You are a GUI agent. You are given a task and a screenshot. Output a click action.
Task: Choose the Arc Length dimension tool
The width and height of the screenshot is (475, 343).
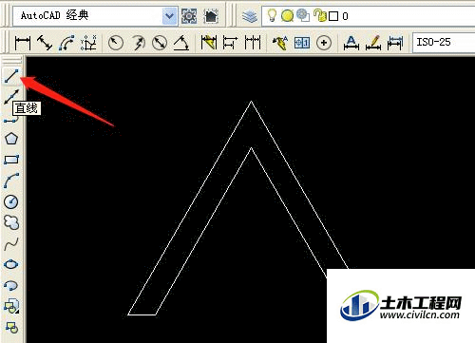click(x=66, y=43)
